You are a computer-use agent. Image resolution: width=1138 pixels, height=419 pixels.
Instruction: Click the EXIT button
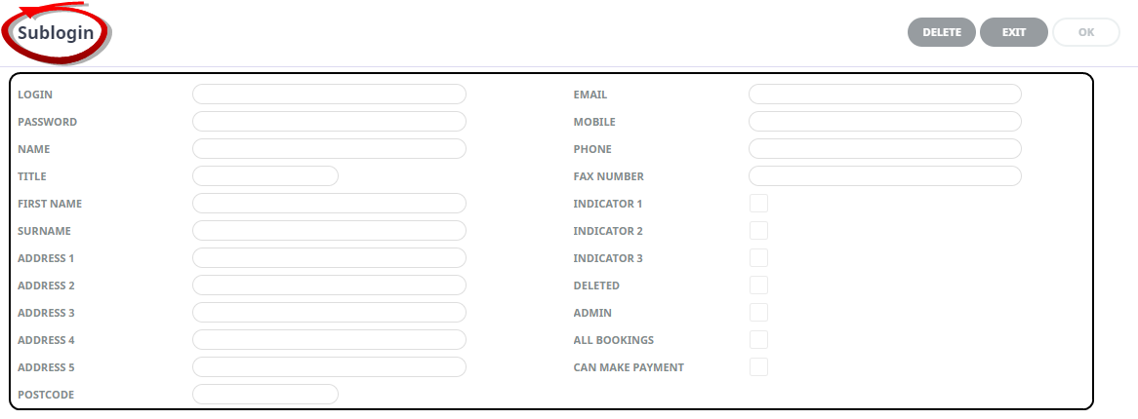[x=1014, y=32]
